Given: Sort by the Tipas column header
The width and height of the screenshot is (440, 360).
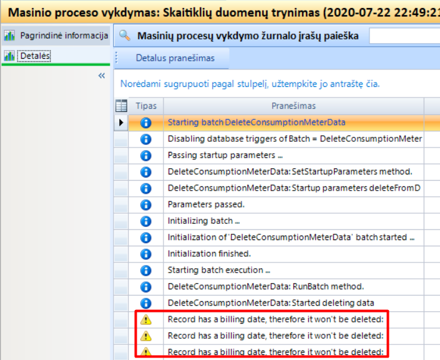Looking at the screenshot, I should [146, 106].
